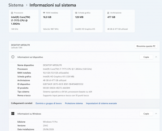Click the Velocità: 1867 MHz text
This screenshot has width=162, height=131.
pos(51,29)
